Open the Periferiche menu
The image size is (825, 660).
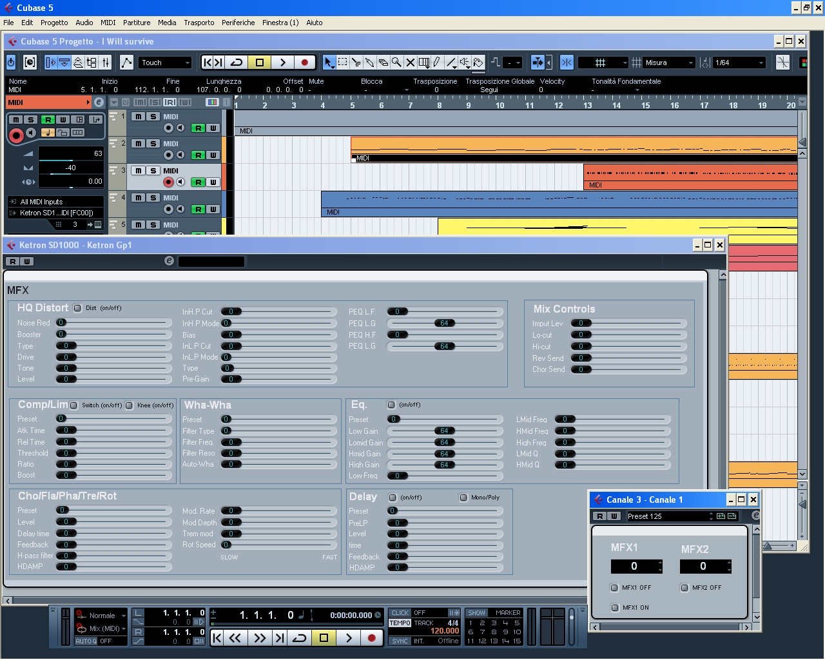(x=238, y=23)
